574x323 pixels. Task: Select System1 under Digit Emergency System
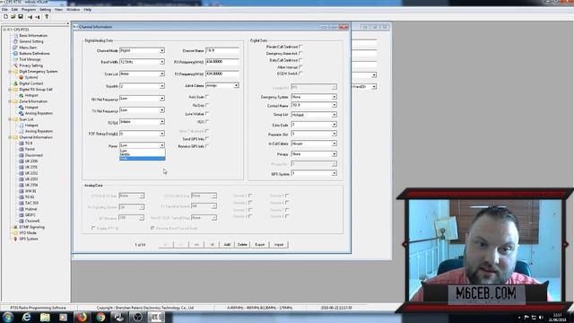(x=31, y=77)
